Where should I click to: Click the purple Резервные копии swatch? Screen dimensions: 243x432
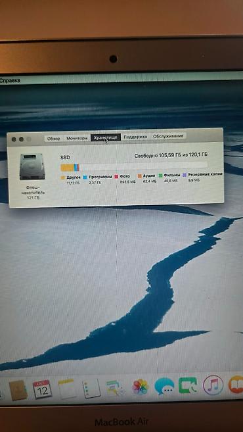185,175
